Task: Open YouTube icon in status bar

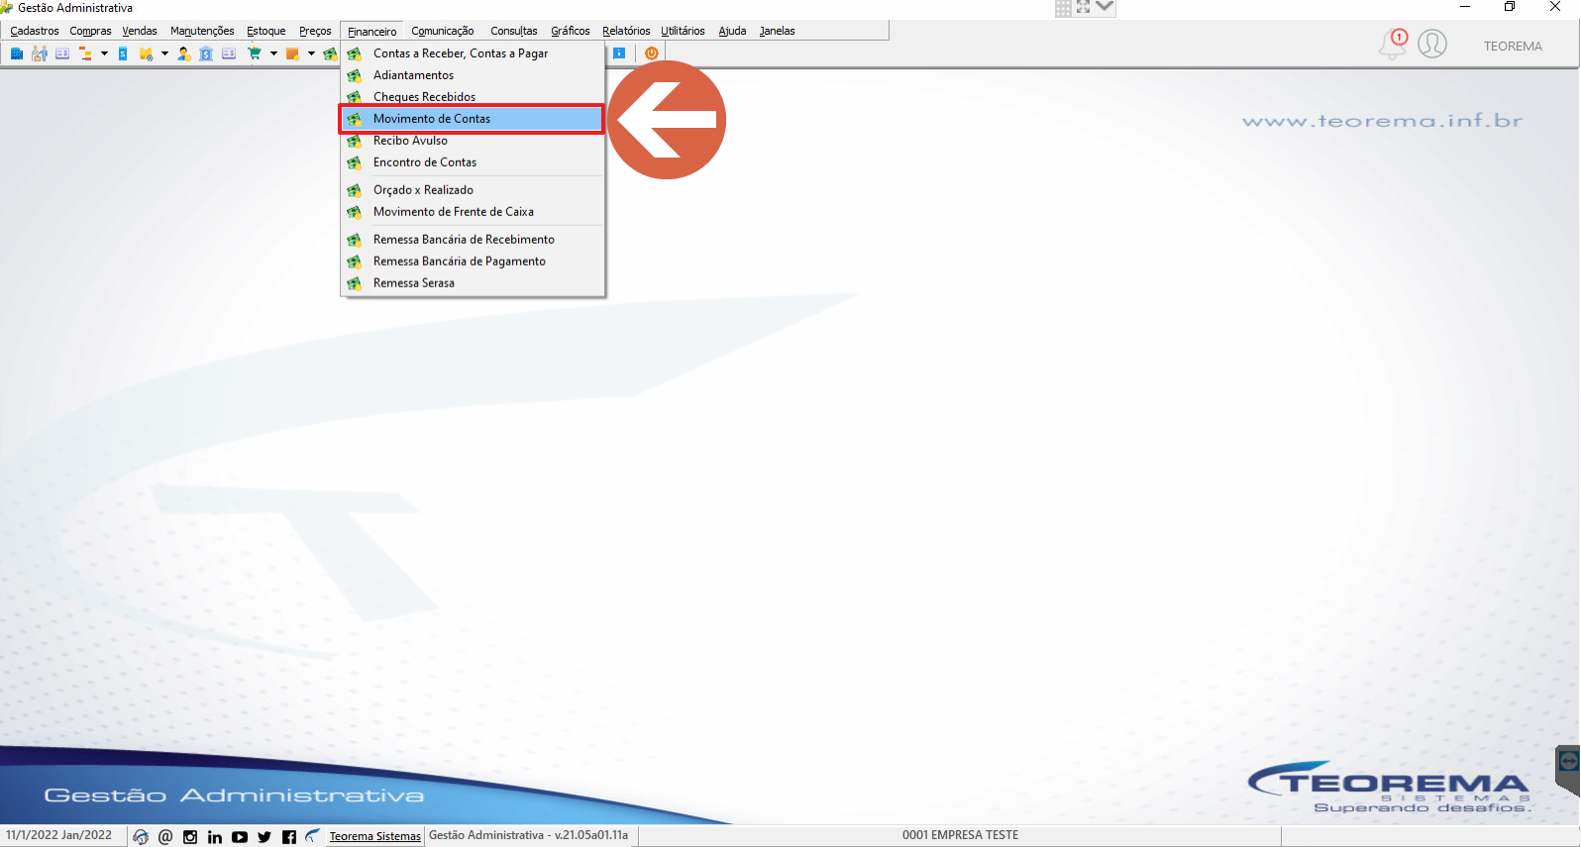Action: (240, 837)
